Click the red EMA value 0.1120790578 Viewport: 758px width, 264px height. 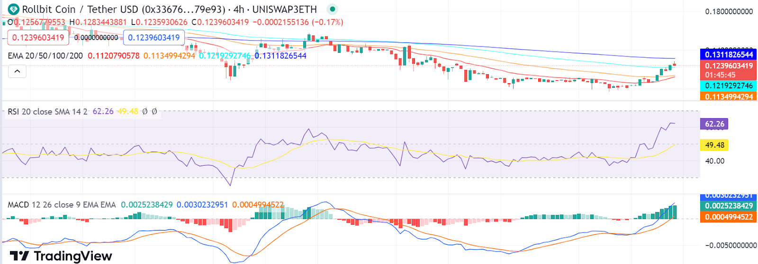pyautogui.click(x=114, y=56)
